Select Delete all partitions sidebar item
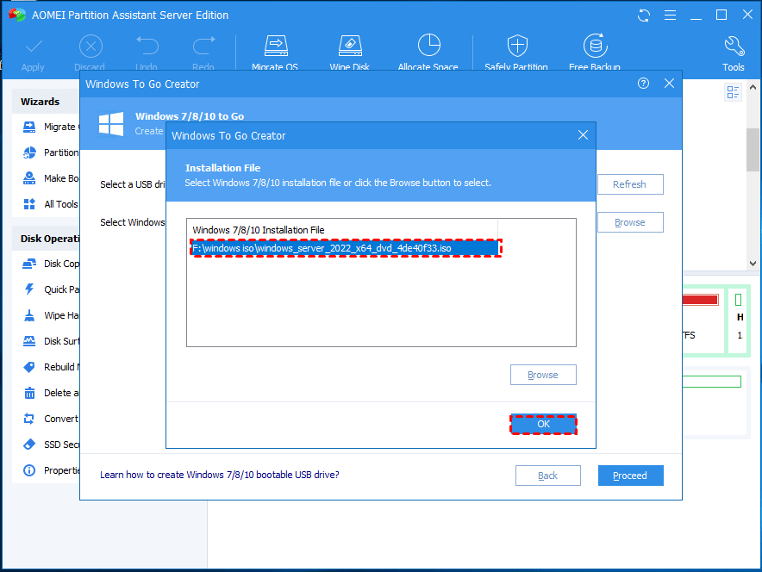 tap(51, 392)
